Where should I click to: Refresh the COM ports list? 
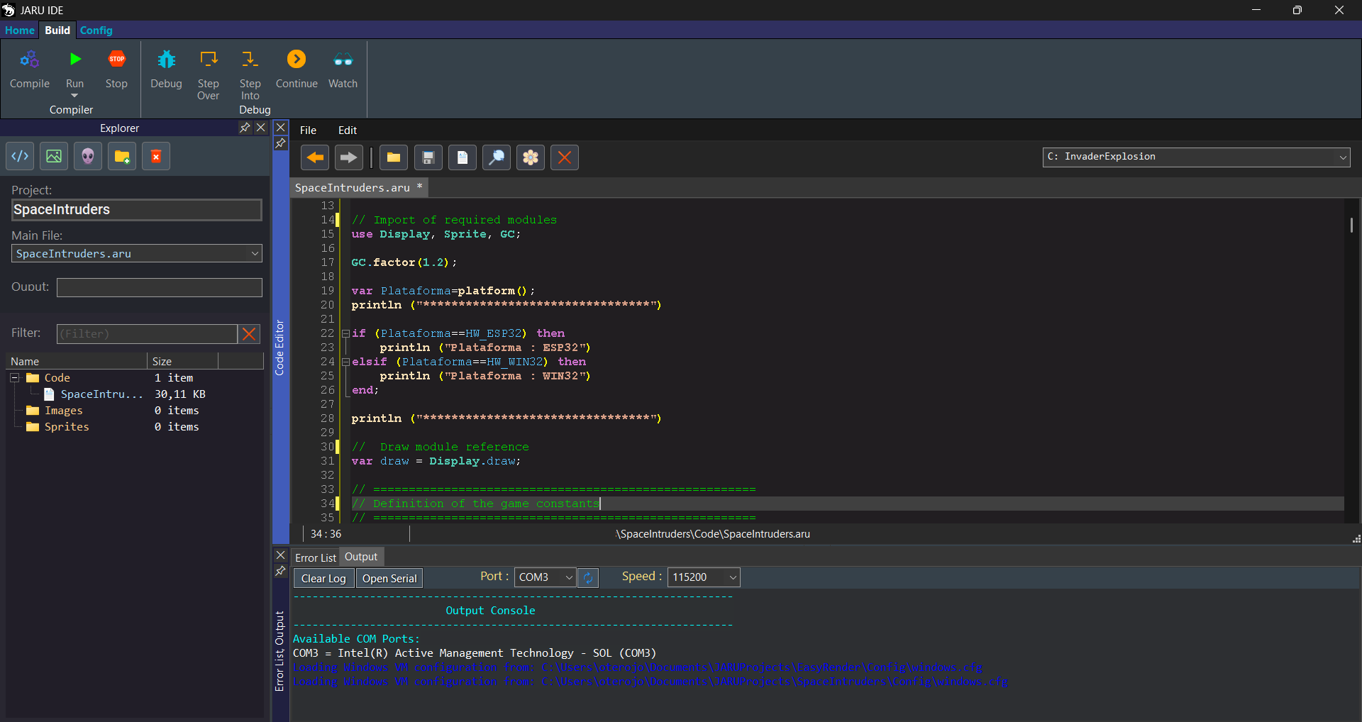tap(588, 578)
